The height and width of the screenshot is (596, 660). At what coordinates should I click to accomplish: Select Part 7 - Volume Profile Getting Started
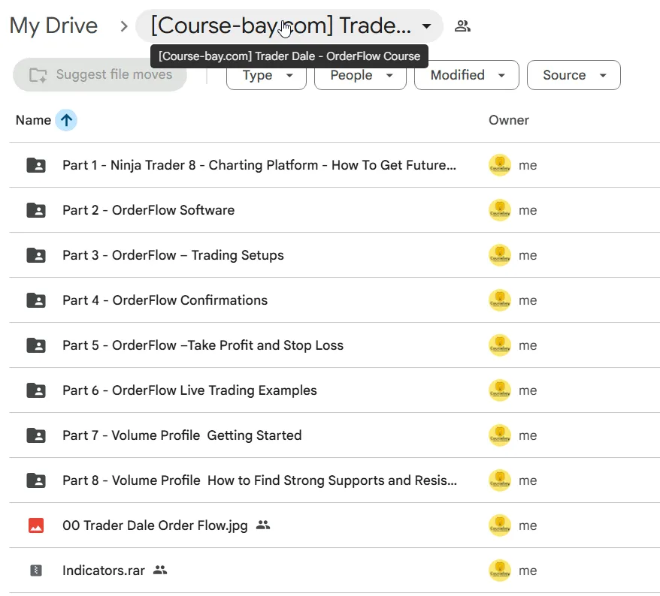[x=182, y=435]
